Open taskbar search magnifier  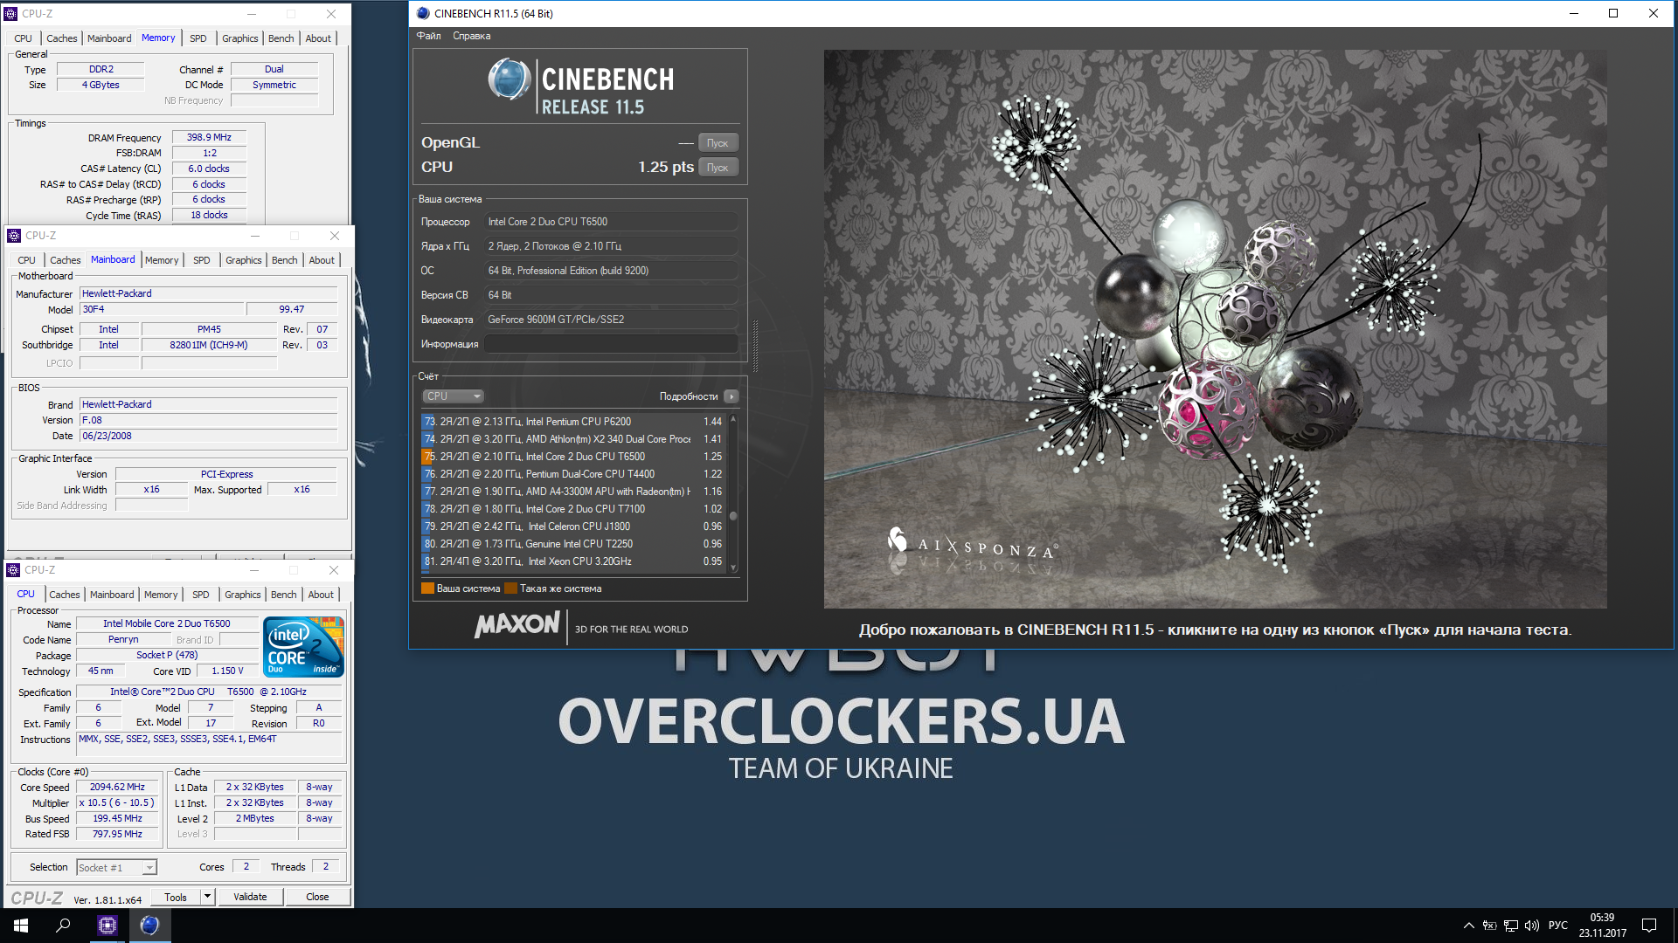coord(63,926)
